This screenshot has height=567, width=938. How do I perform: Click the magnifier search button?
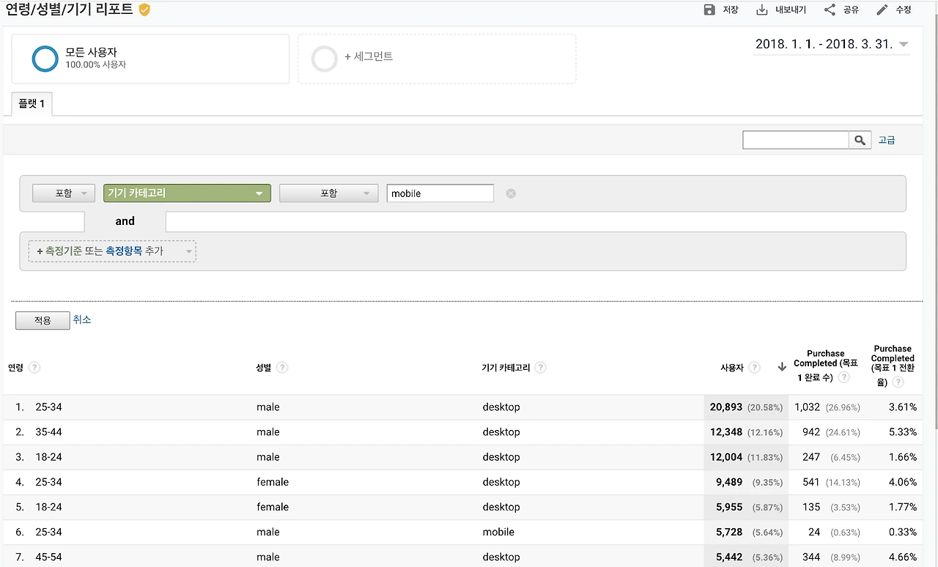860,140
